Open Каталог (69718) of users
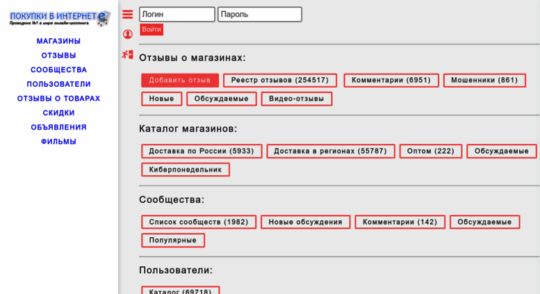 coord(180,291)
